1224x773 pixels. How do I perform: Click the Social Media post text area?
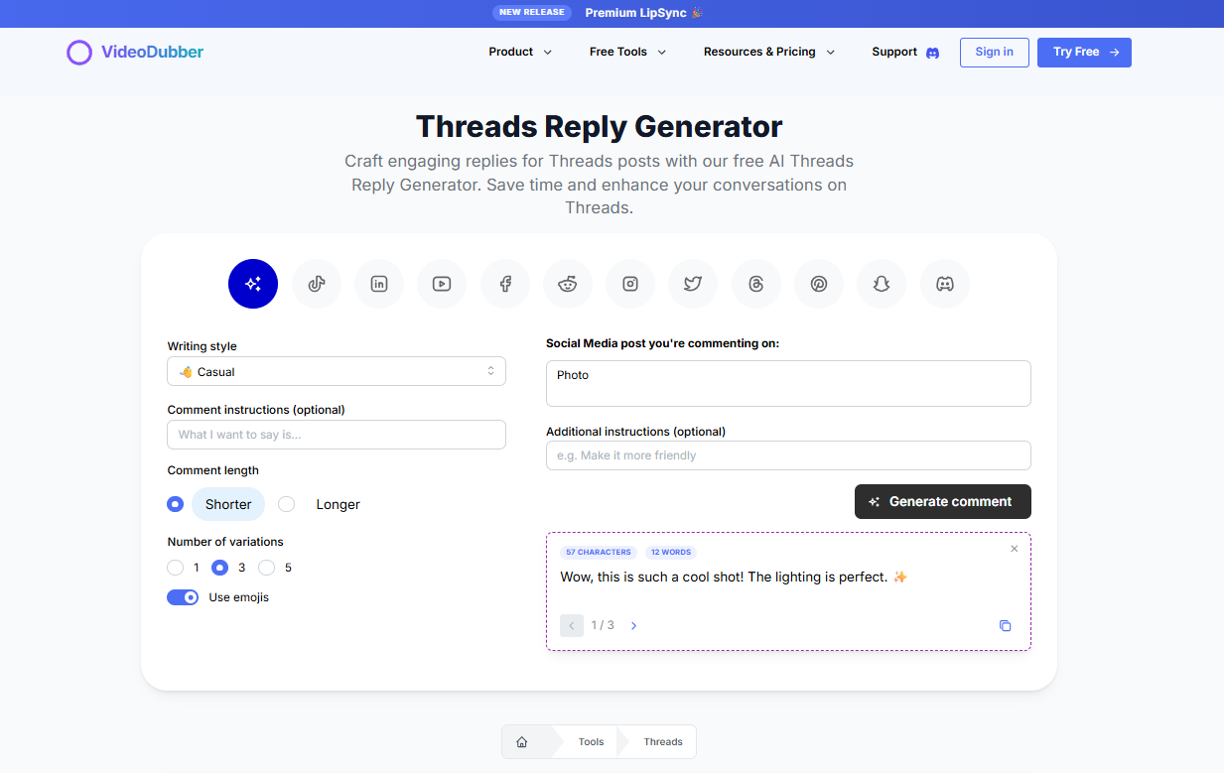pyautogui.click(x=788, y=383)
